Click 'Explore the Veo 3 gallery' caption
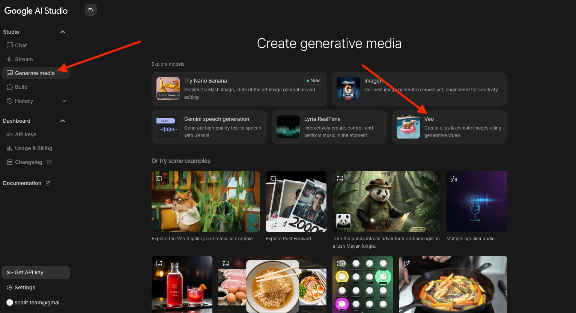Viewport: 576px width, 313px height. (202, 239)
